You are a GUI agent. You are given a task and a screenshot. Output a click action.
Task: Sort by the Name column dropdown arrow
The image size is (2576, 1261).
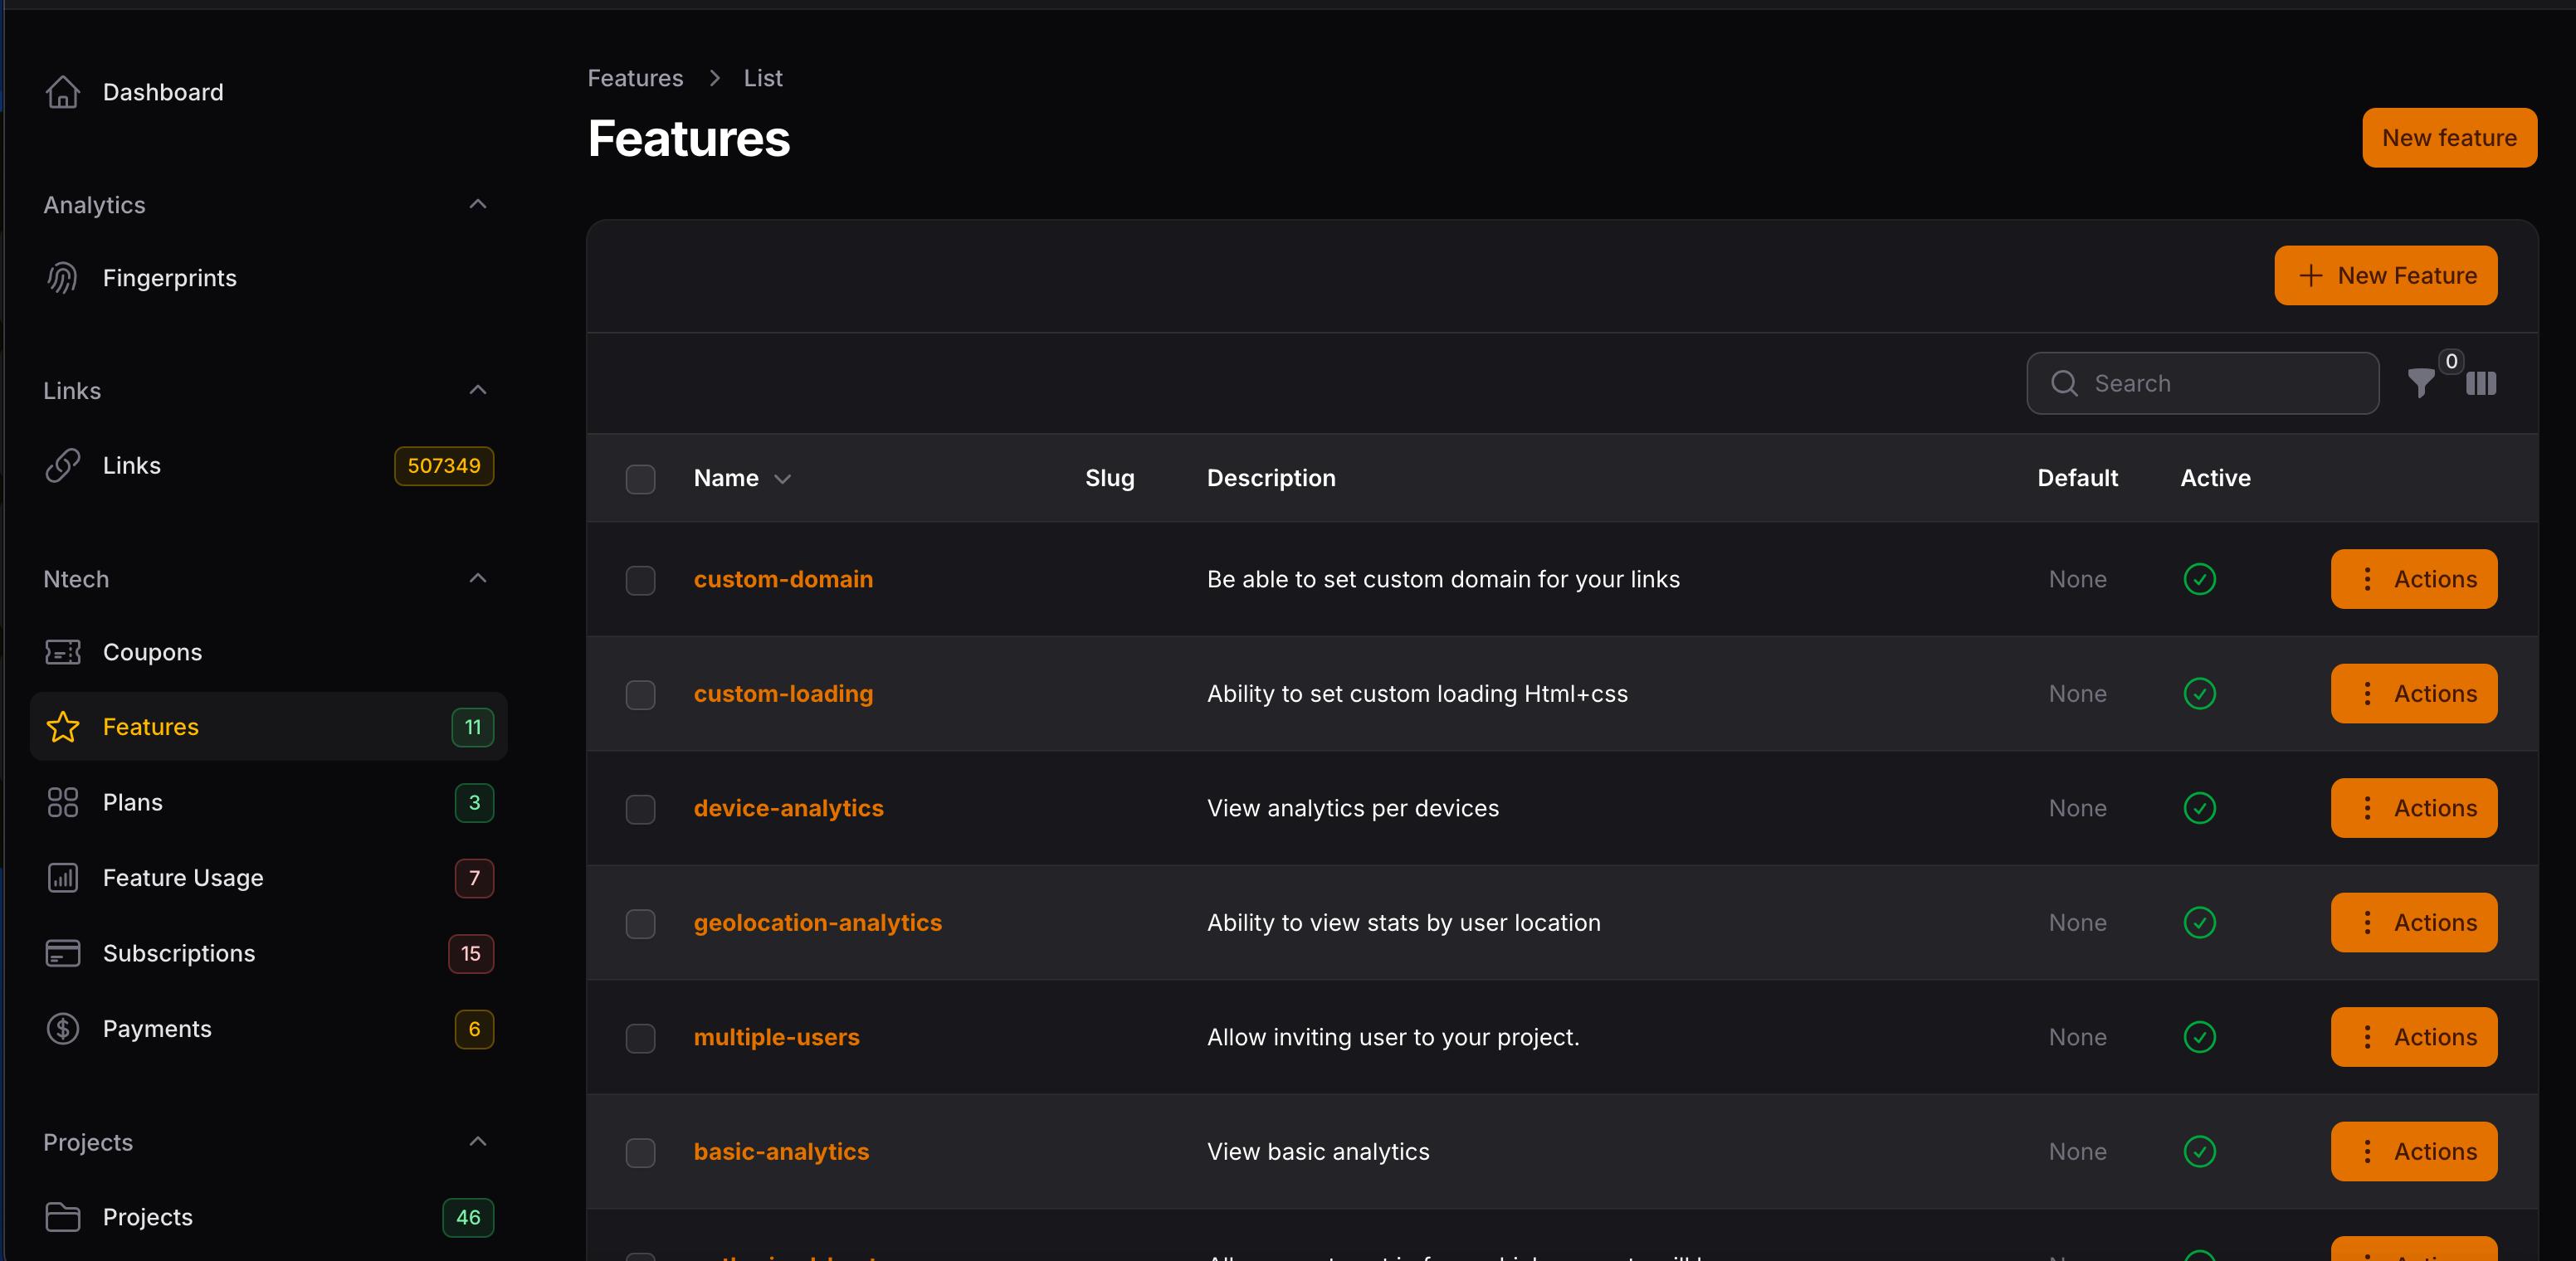coord(782,479)
